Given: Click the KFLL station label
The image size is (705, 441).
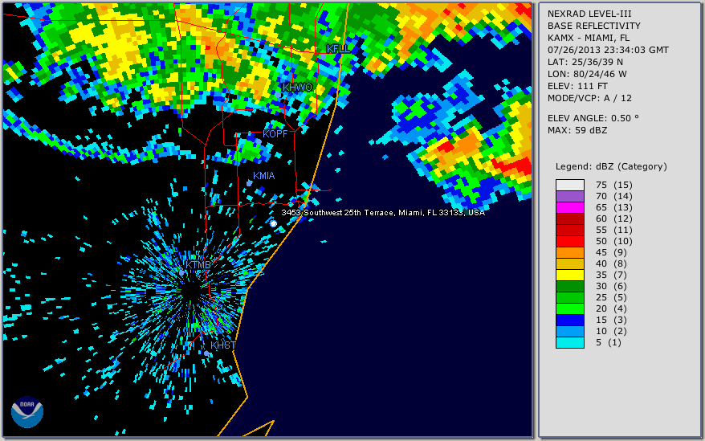Looking at the screenshot, I should 338,49.
